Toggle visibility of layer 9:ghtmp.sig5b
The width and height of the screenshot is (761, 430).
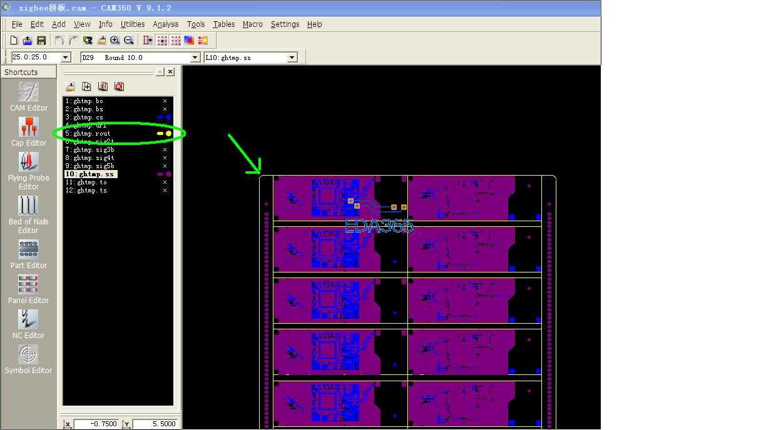[165, 166]
